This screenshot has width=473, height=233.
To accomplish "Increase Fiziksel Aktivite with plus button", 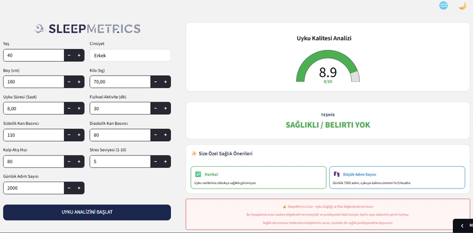I will click(x=166, y=108).
